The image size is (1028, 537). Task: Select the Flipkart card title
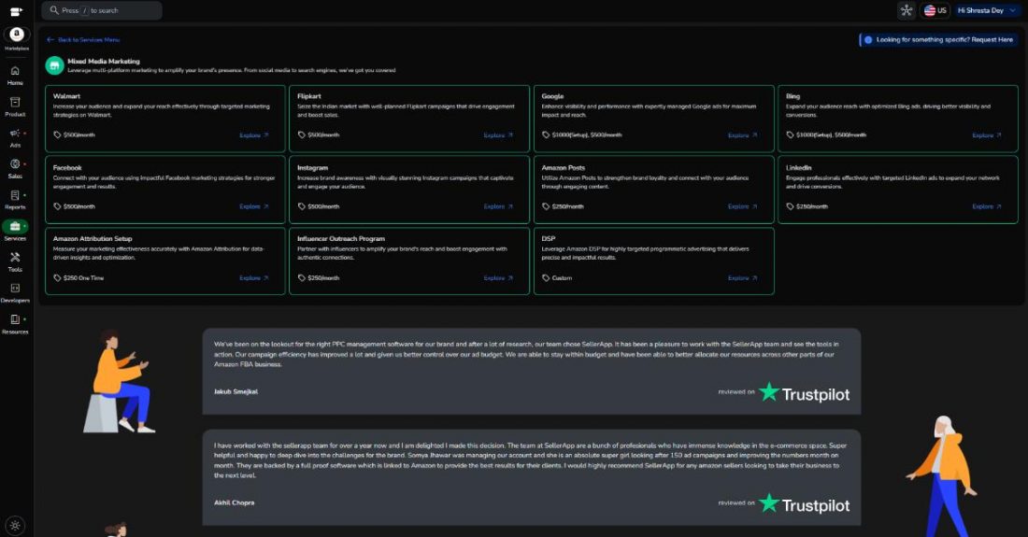click(x=308, y=96)
